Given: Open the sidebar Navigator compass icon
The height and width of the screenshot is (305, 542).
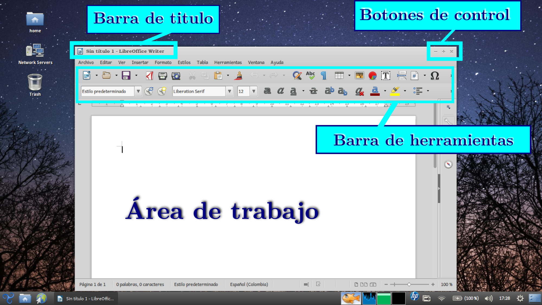Looking at the screenshot, I should pos(448,164).
